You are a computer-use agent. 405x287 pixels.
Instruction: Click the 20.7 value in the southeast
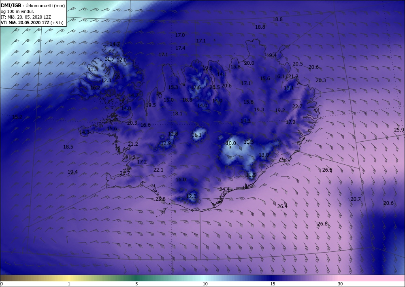[x=356, y=199]
